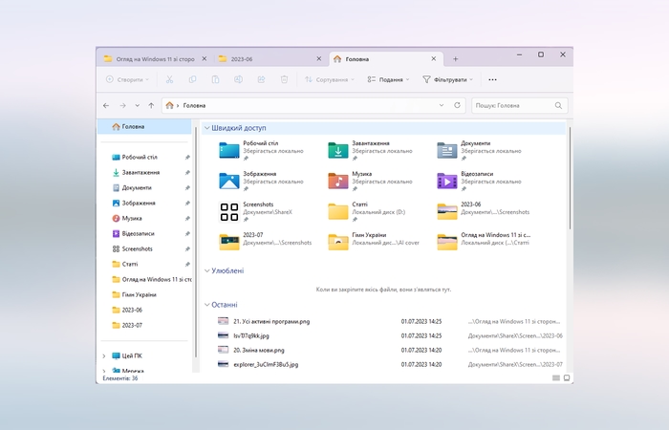Open Гімн України folder in grid
The width and height of the screenshot is (669, 430).
click(374, 242)
